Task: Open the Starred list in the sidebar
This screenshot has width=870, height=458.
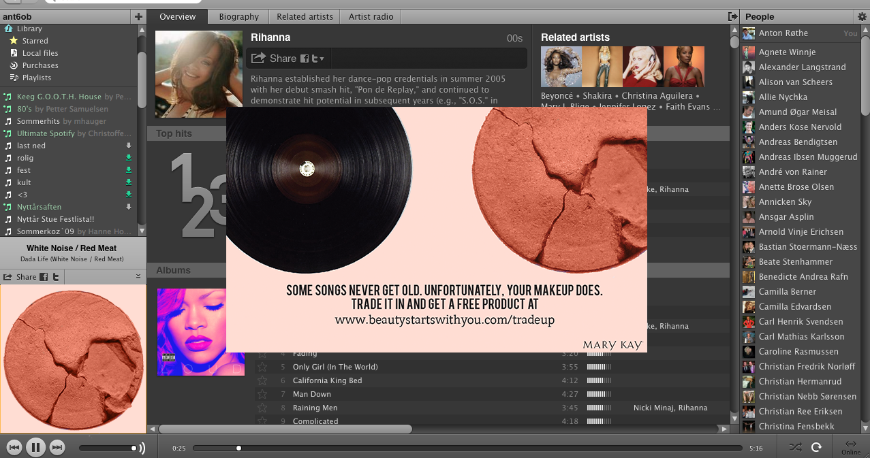Action: (x=35, y=41)
